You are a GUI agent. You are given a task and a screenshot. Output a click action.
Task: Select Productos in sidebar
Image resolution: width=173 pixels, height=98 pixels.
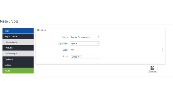pyautogui.click(x=18, y=48)
